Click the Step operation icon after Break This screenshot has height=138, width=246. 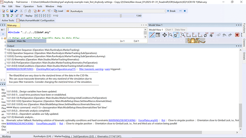(x=180, y=11)
